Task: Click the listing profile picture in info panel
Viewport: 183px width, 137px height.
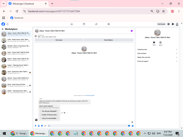Action: coord(157,33)
